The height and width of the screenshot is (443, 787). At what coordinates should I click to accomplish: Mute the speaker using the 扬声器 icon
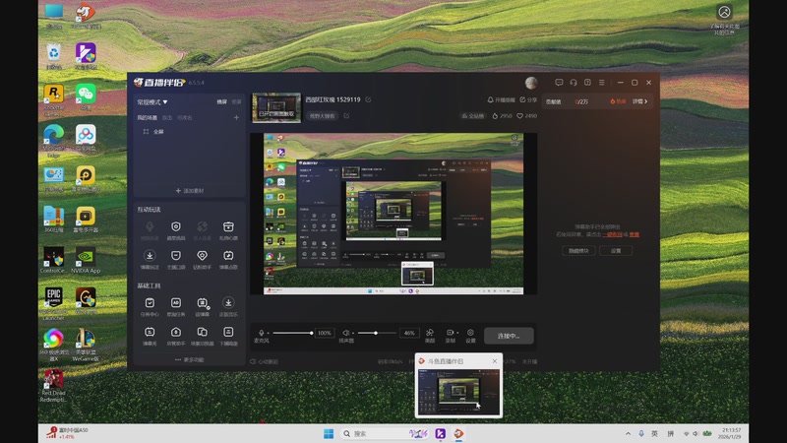click(x=346, y=333)
